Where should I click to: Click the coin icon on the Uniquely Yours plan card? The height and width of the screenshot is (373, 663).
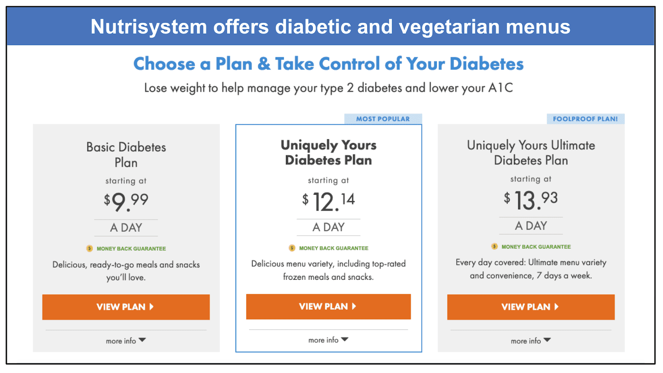click(291, 248)
